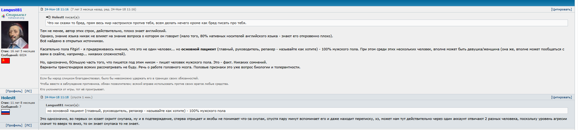Open the 24-Ноя-18 11:18 post permalink
Image resolution: width=578 pixels, height=130 pixels.
pyautogui.click(x=56, y=97)
